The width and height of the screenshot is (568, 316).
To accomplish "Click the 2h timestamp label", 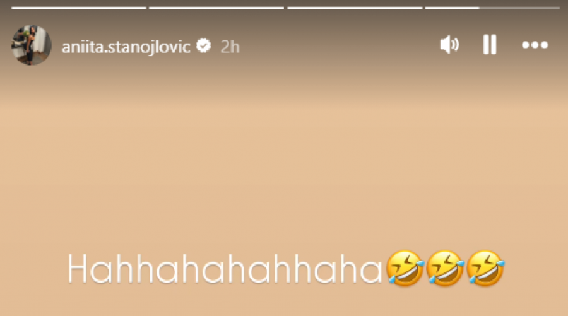I will [x=230, y=47].
